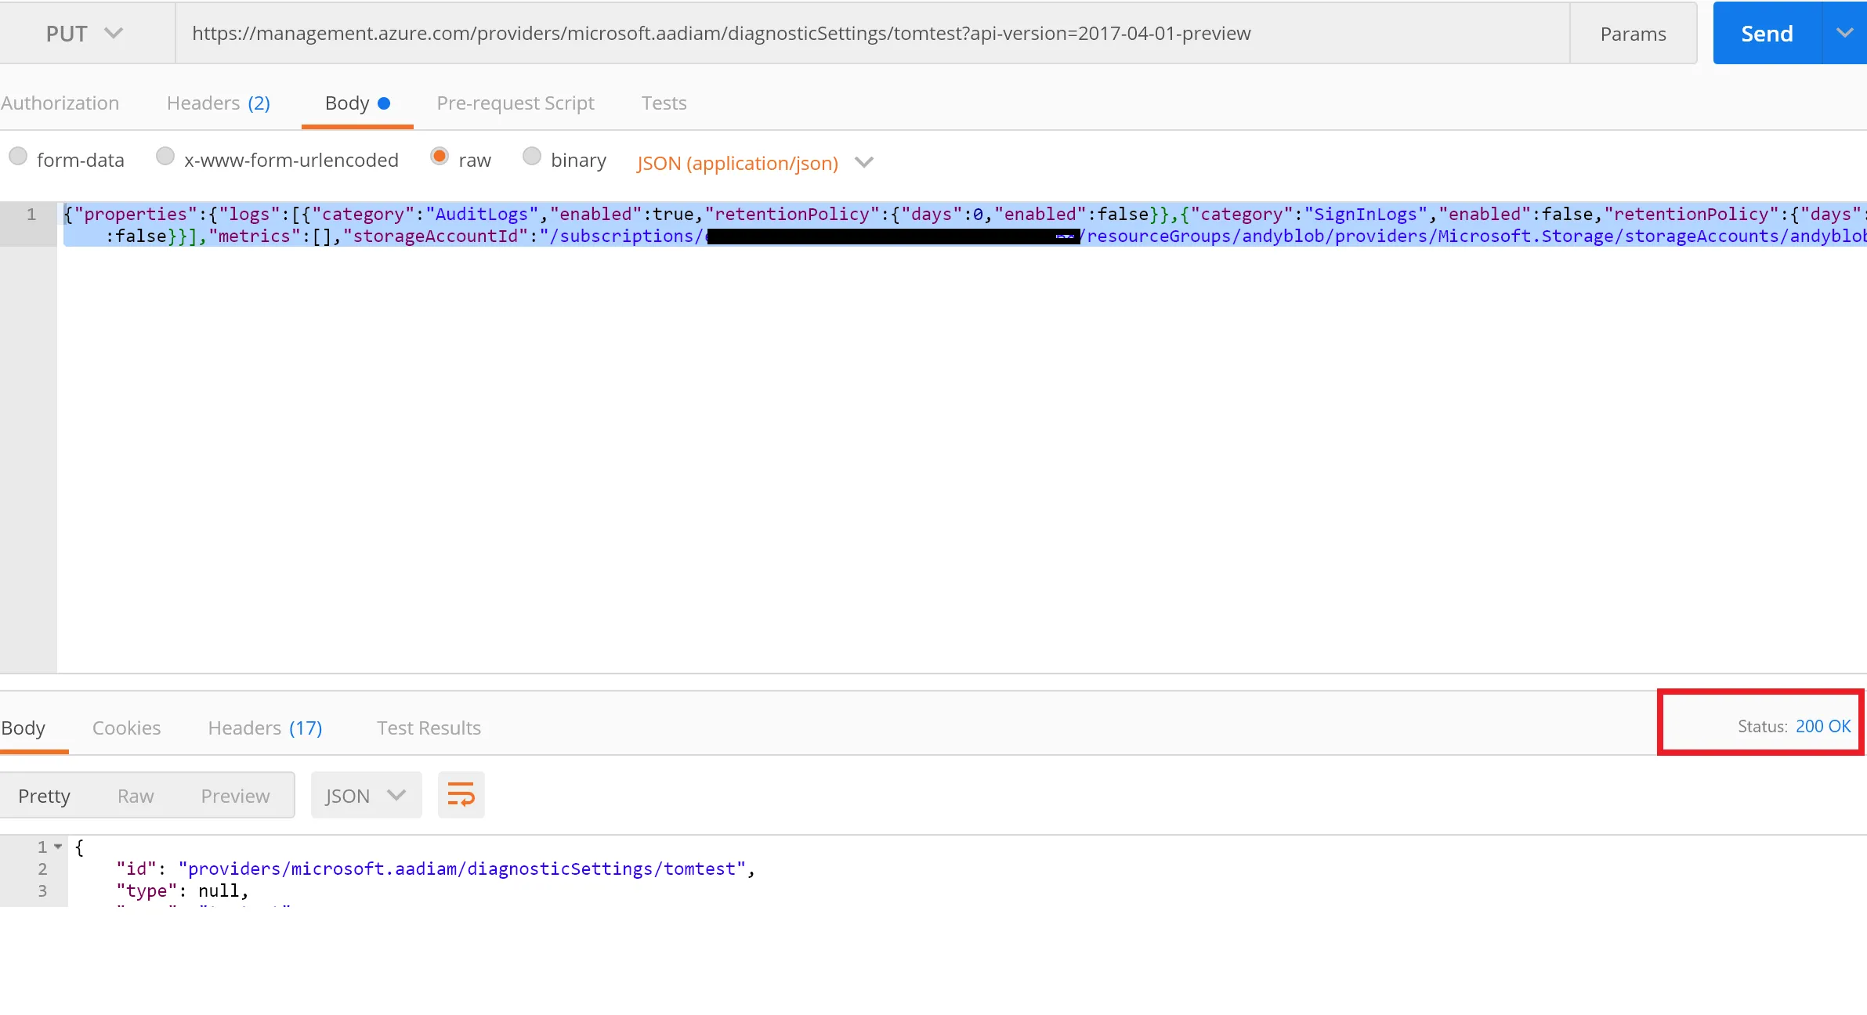Switch to response Cookies tab
The width and height of the screenshot is (1867, 1015).
pyautogui.click(x=126, y=728)
